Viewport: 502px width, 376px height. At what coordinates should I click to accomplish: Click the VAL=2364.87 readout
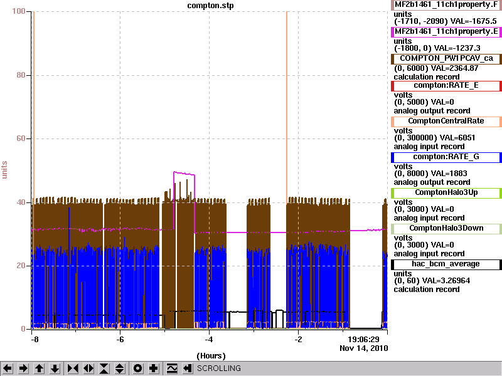tap(456, 68)
